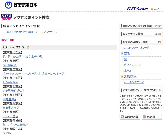Image resolution: width=163 pixels, height=134 pixels.
Task: Expand plus icon beside 空港
Action: [x=122, y=54]
